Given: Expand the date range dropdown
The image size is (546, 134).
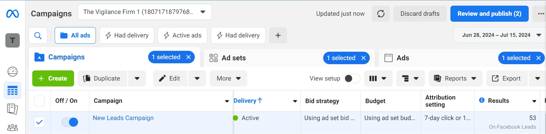Looking at the screenshot, I should point(500,35).
